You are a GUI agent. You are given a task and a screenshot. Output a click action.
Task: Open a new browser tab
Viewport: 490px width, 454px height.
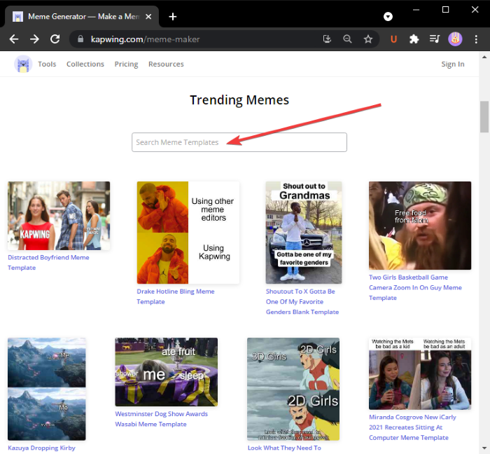[x=173, y=16]
